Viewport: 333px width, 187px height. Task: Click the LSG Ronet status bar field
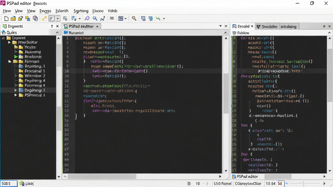[222, 184]
